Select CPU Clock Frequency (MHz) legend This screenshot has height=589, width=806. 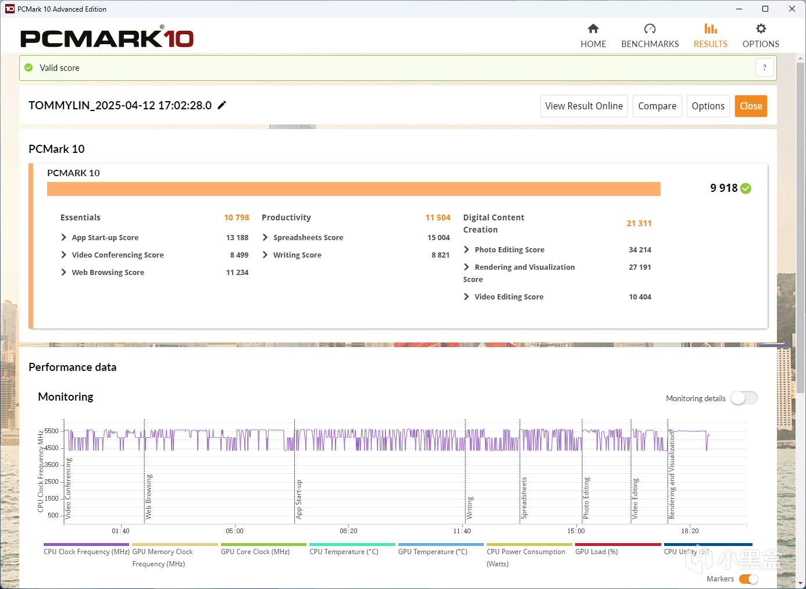(87, 549)
